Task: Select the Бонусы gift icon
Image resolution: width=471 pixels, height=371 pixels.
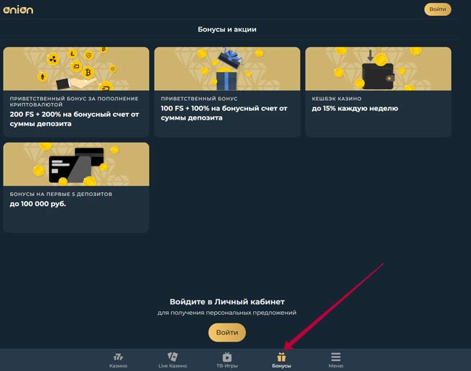Action: point(281,357)
